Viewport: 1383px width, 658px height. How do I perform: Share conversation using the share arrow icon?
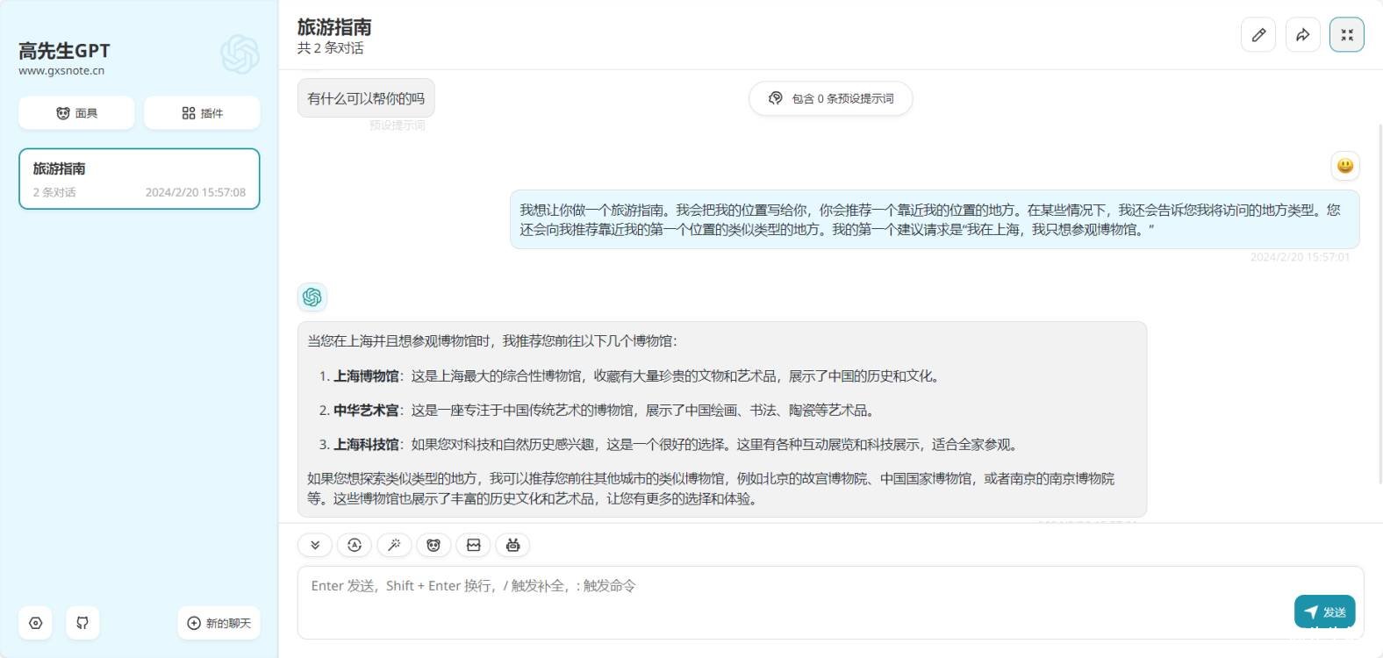pyautogui.click(x=1303, y=35)
